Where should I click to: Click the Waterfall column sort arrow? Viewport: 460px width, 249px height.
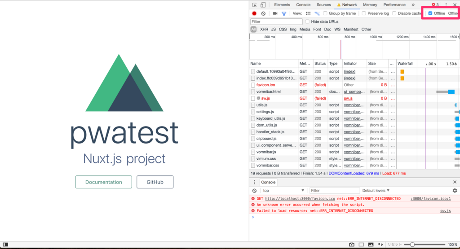click(456, 64)
